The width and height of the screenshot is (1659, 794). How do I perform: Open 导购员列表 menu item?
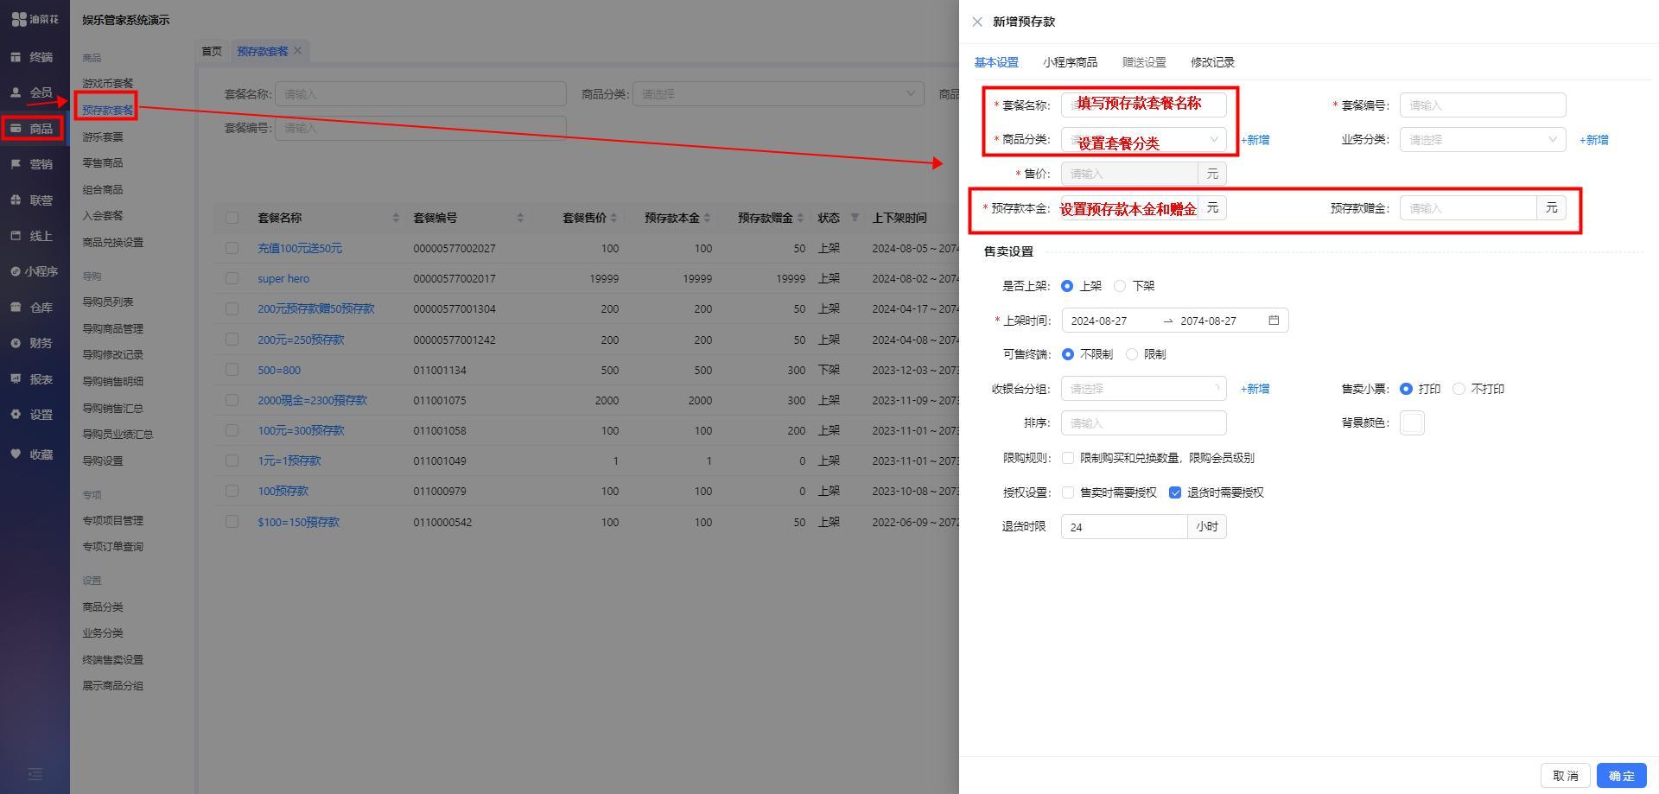tap(108, 302)
